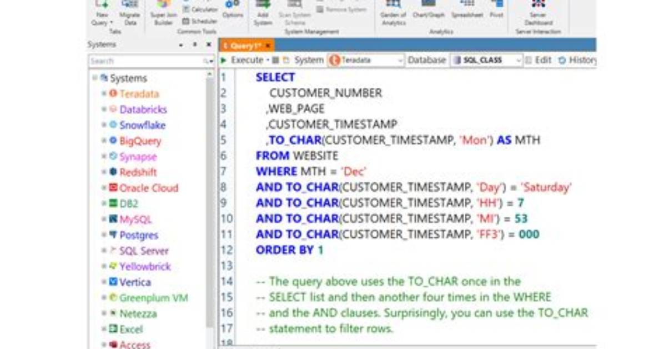The height and width of the screenshot is (349, 664).
Task: Open the Chart/Graph tool
Action: pos(429,9)
